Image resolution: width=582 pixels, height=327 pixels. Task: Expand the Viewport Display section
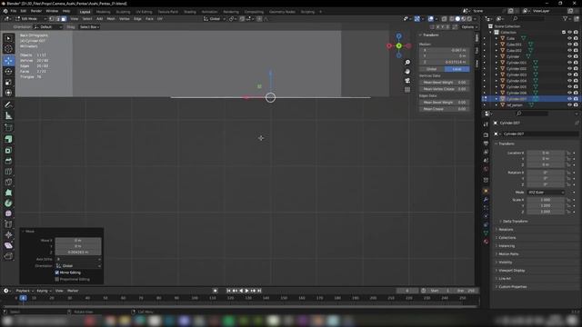[x=511, y=271]
